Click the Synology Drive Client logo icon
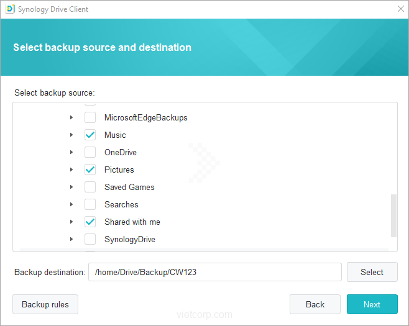409x326 pixels. (x=10, y=9)
